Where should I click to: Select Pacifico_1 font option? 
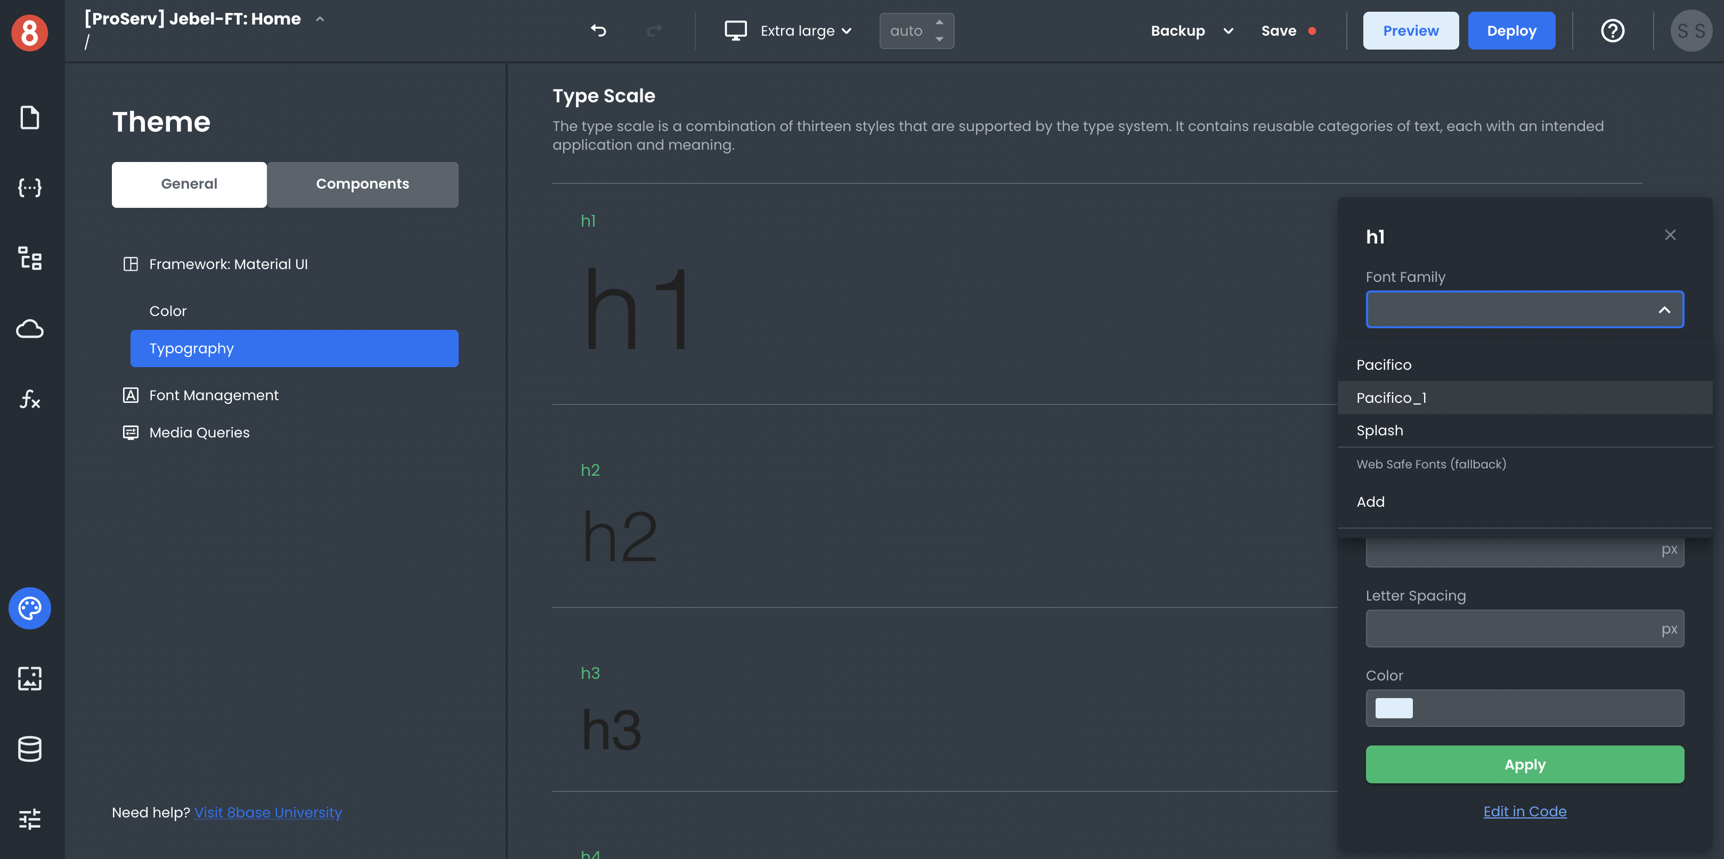pos(1392,398)
